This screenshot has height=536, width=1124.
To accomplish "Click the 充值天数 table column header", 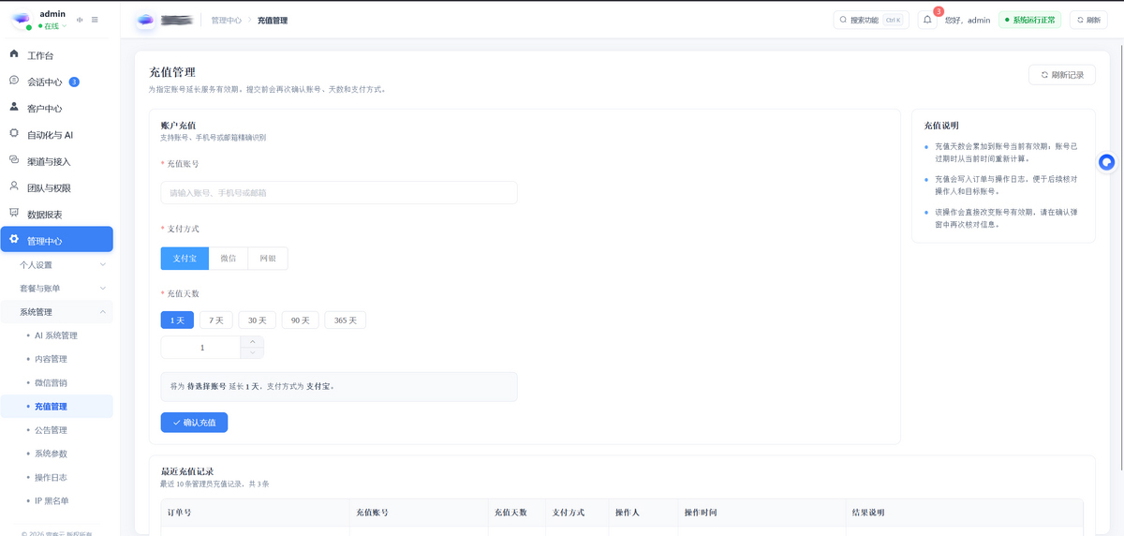I will point(516,513).
